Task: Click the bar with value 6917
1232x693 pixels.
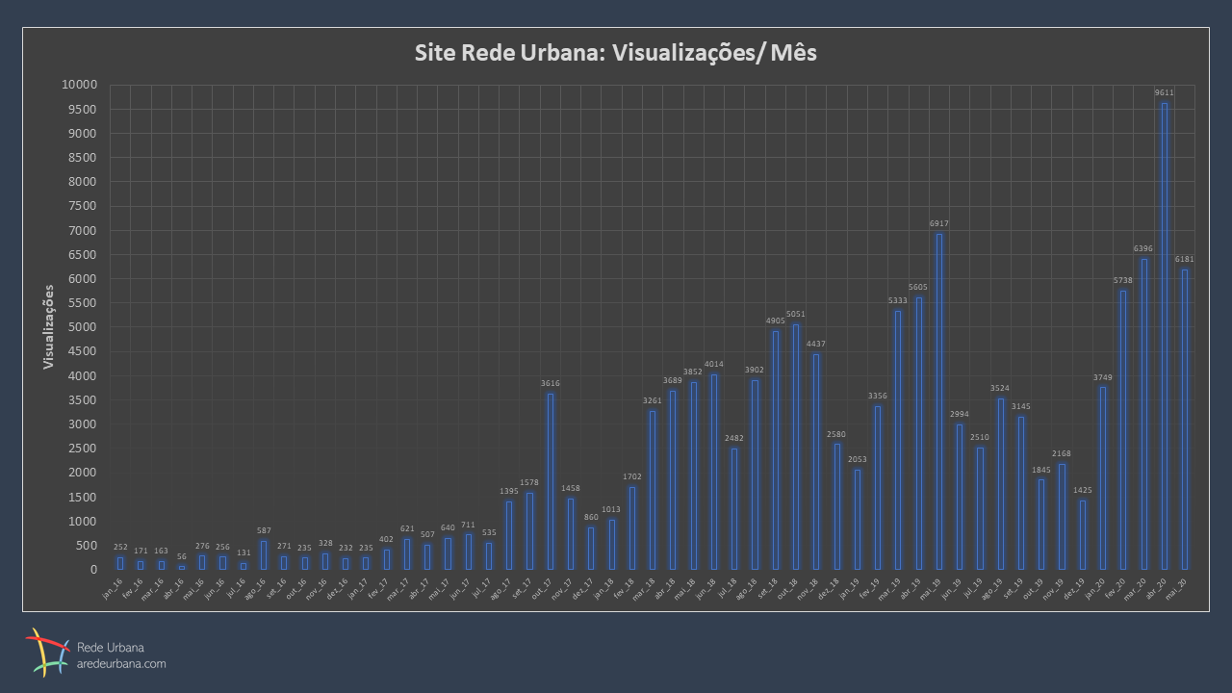Action: [x=939, y=404]
